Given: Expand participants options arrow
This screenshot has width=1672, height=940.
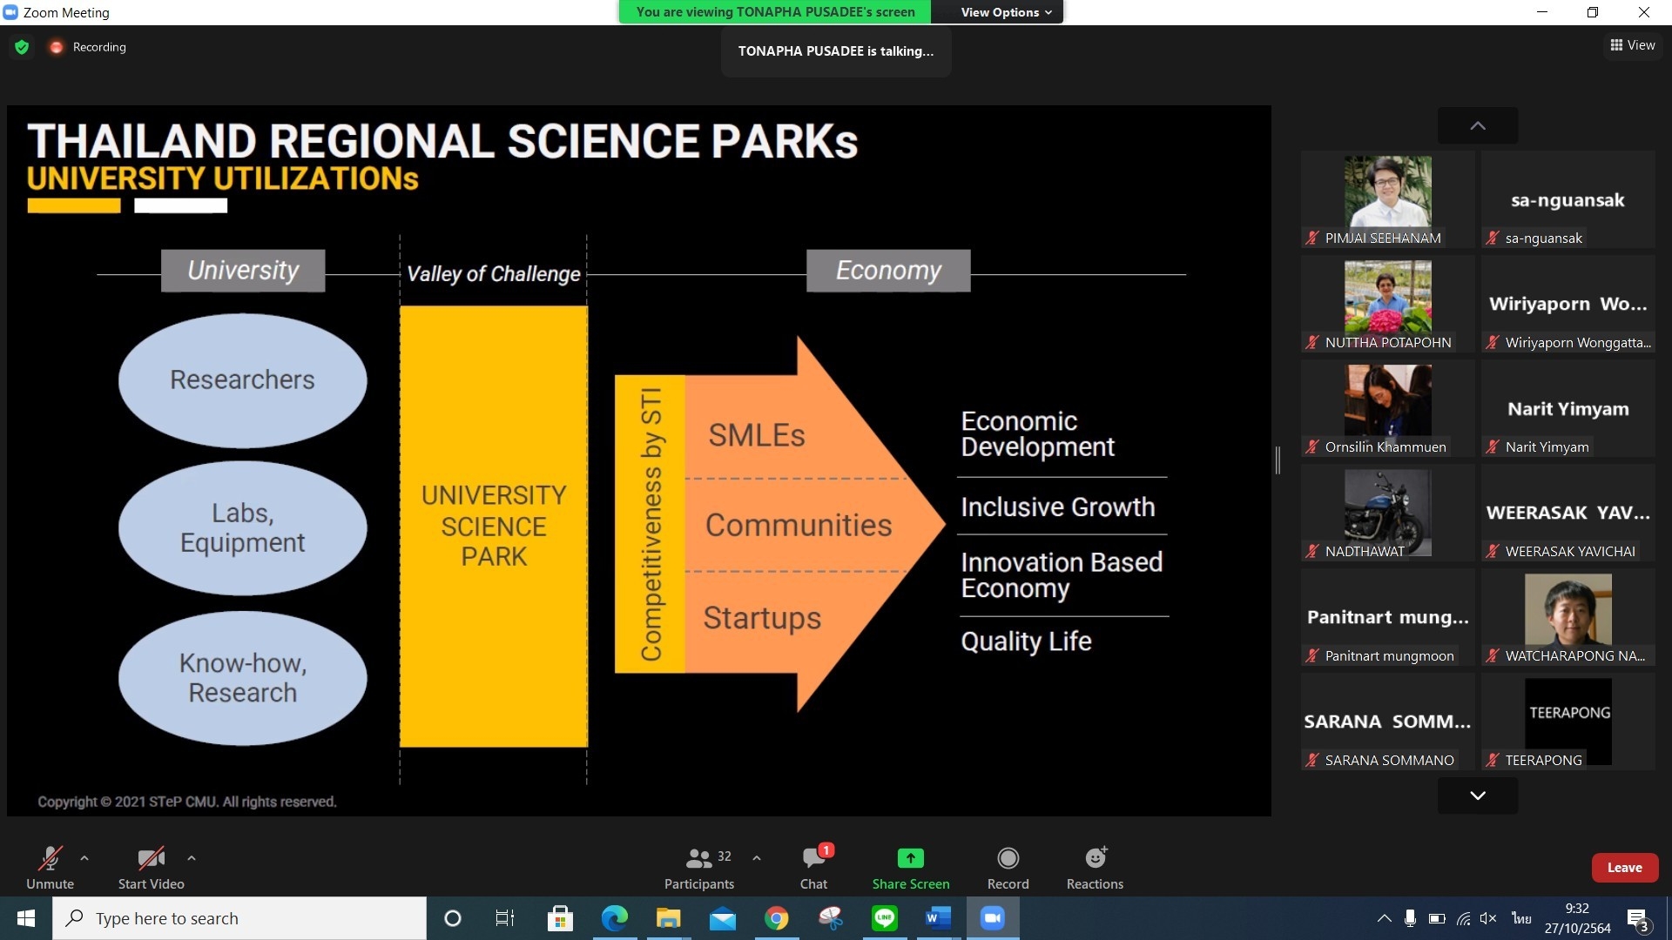Looking at the screenshot, I should pyautogui.click(x=757, y=858).
